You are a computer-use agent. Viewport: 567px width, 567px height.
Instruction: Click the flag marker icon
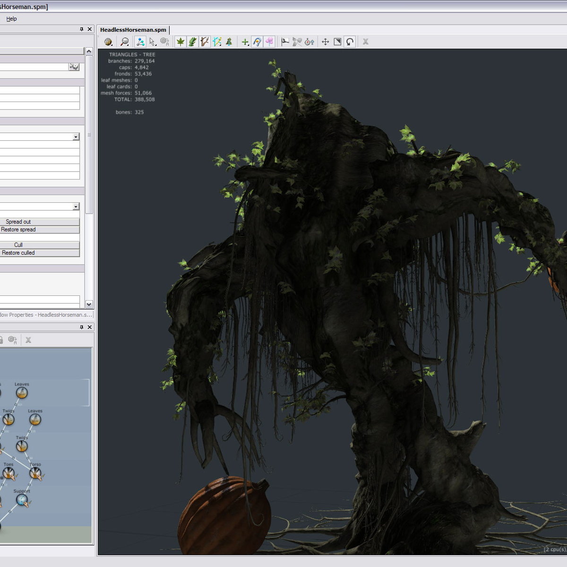pyautogui.click(x=285, y=42)
